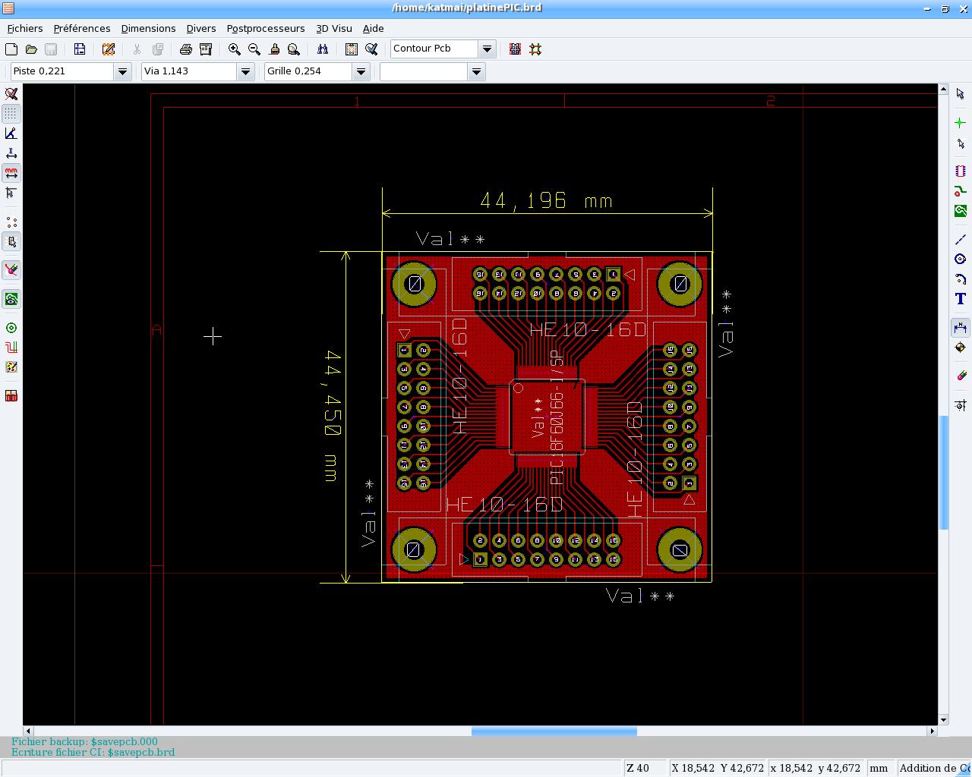Select the Add Zones tool
Image resolution: width=972 pixels, height=777 pixels.
[x=960, y=210]
